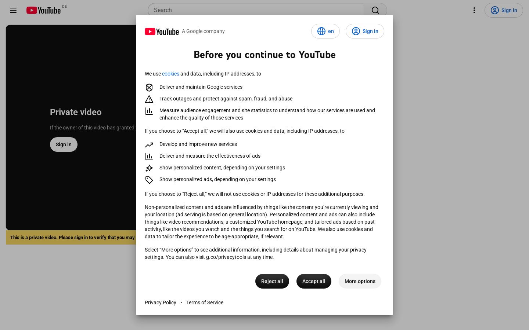Open the cookies link
This screenshot has width=529, height=330.
tap(170, 74)
